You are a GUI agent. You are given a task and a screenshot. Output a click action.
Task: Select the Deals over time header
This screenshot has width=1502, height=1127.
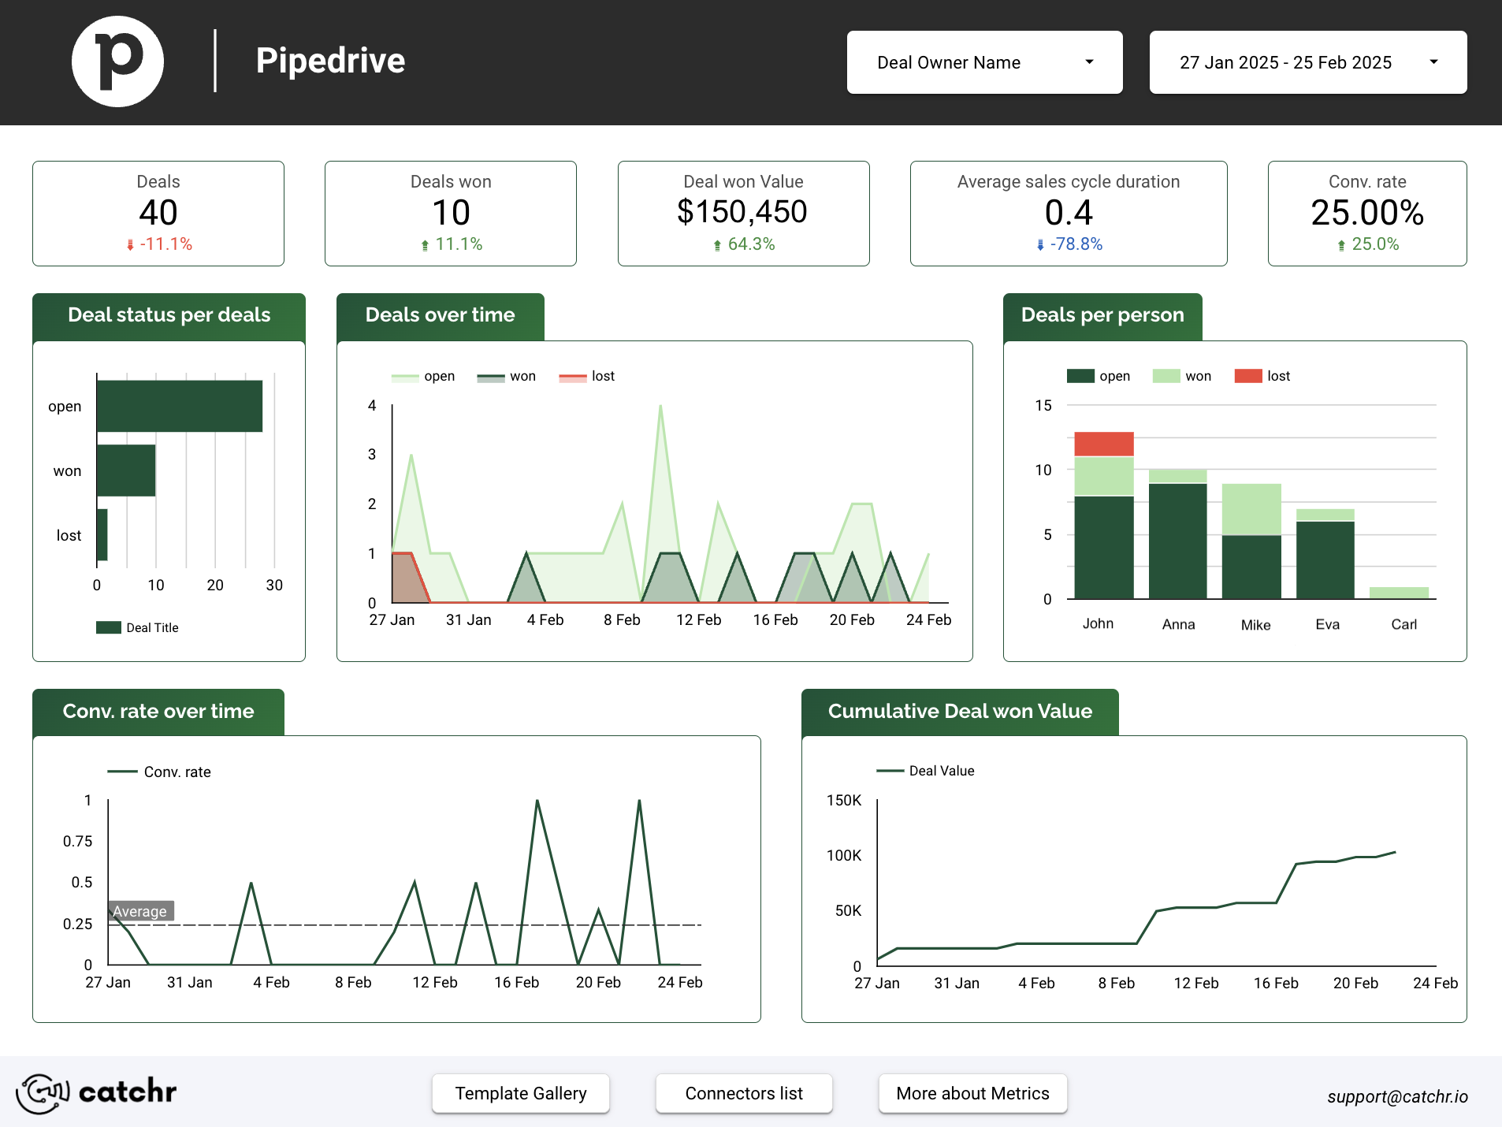(440, 316)
